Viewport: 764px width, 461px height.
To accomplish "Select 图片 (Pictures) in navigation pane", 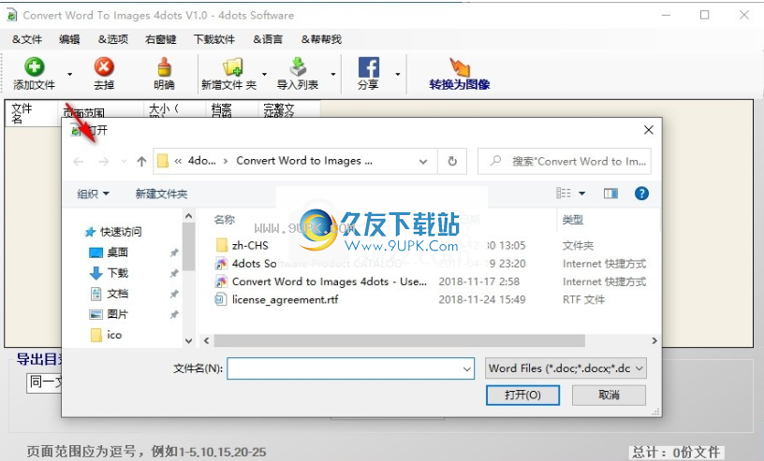I will (x=109, y=314).
